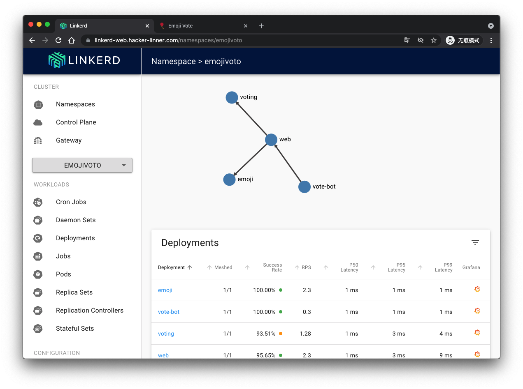
Task: Bookmark page with the star icon
Action: tap(433, 40)
